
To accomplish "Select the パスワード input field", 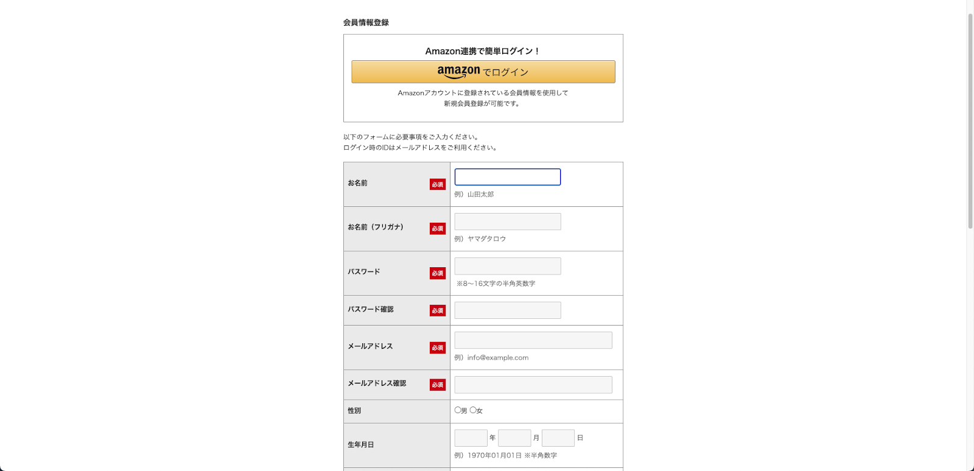I will [508, 266].
